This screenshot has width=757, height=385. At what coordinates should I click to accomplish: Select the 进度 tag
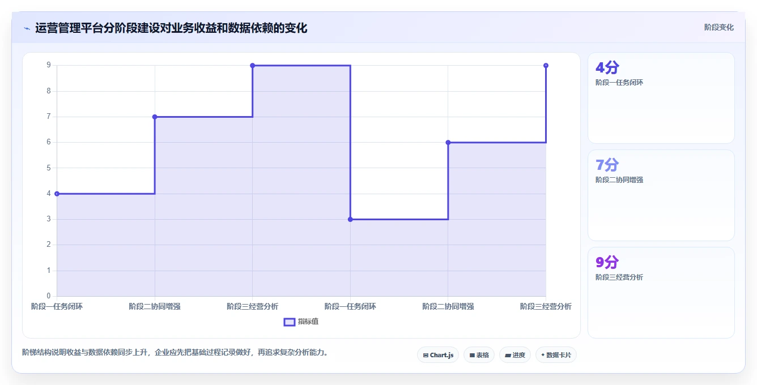point(515,355)
